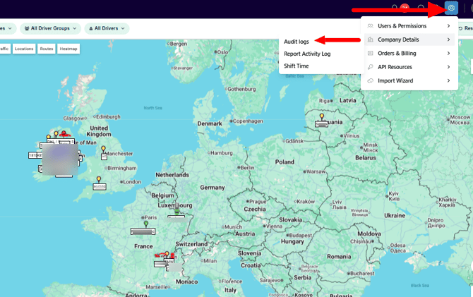The height and width of the screenshot is (297, 473).
Task: Click the Ukraine country label
Action: (395, 216)
